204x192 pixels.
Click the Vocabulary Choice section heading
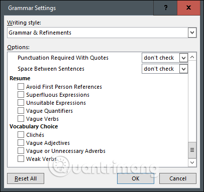click(34, 126)
